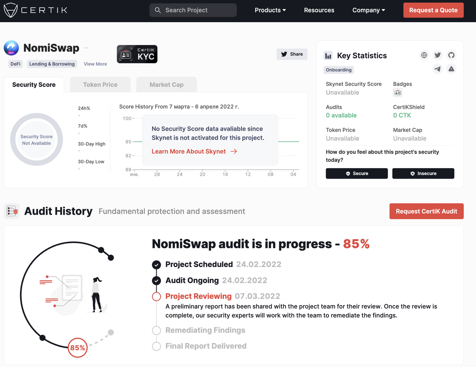Select the DeFi tag
Screen dimensions: 476x367
pos(15,64)
